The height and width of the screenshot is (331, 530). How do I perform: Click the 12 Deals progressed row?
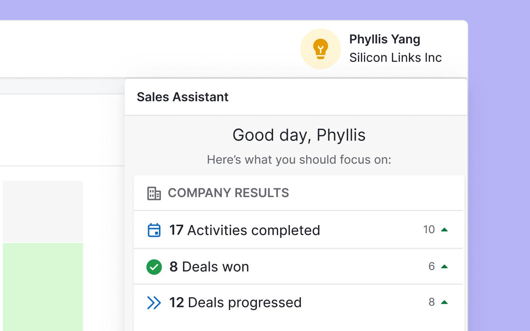coord(235,302)
